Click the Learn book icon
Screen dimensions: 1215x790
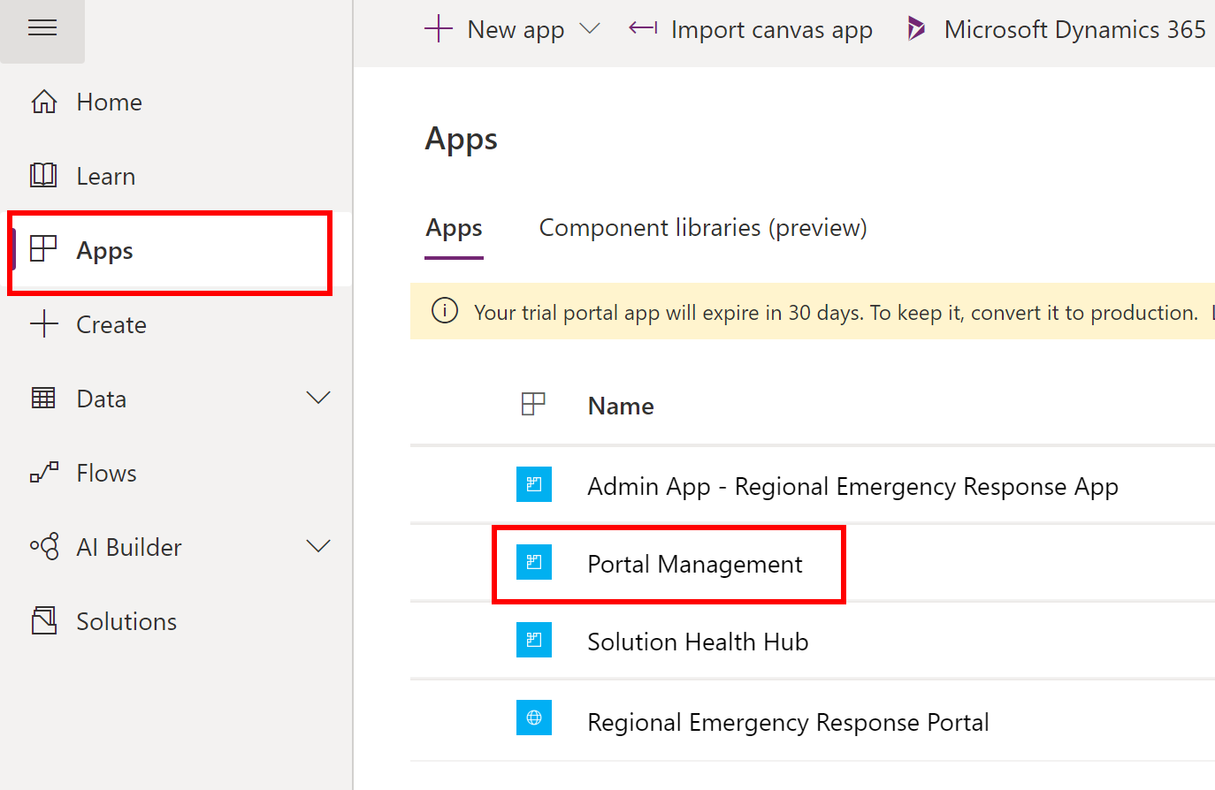[44, 176]
